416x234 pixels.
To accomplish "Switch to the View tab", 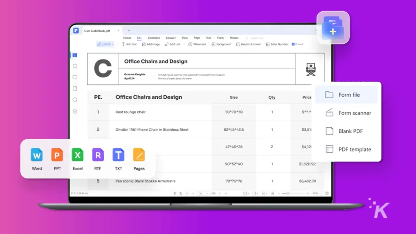I will 185,38.
